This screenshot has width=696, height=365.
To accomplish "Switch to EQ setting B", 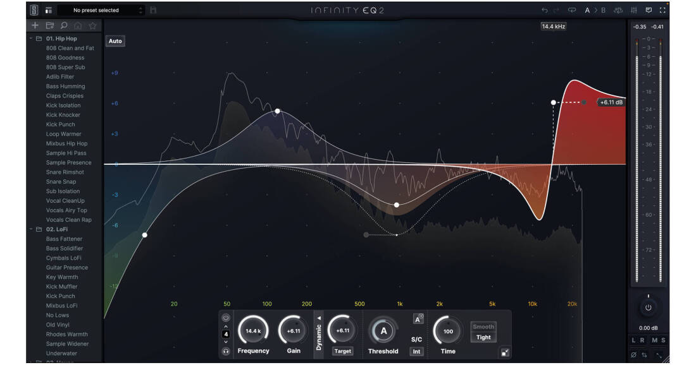I will point(604,10).
